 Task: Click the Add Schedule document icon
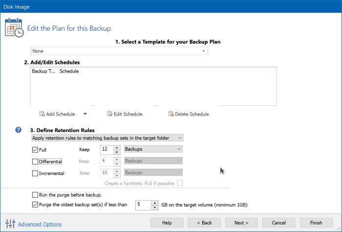[42, 114]
